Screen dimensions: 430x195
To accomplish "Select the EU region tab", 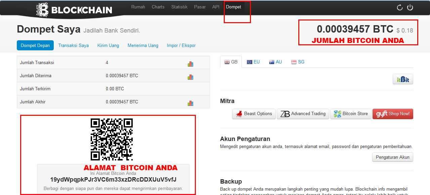I will point(253,62).
